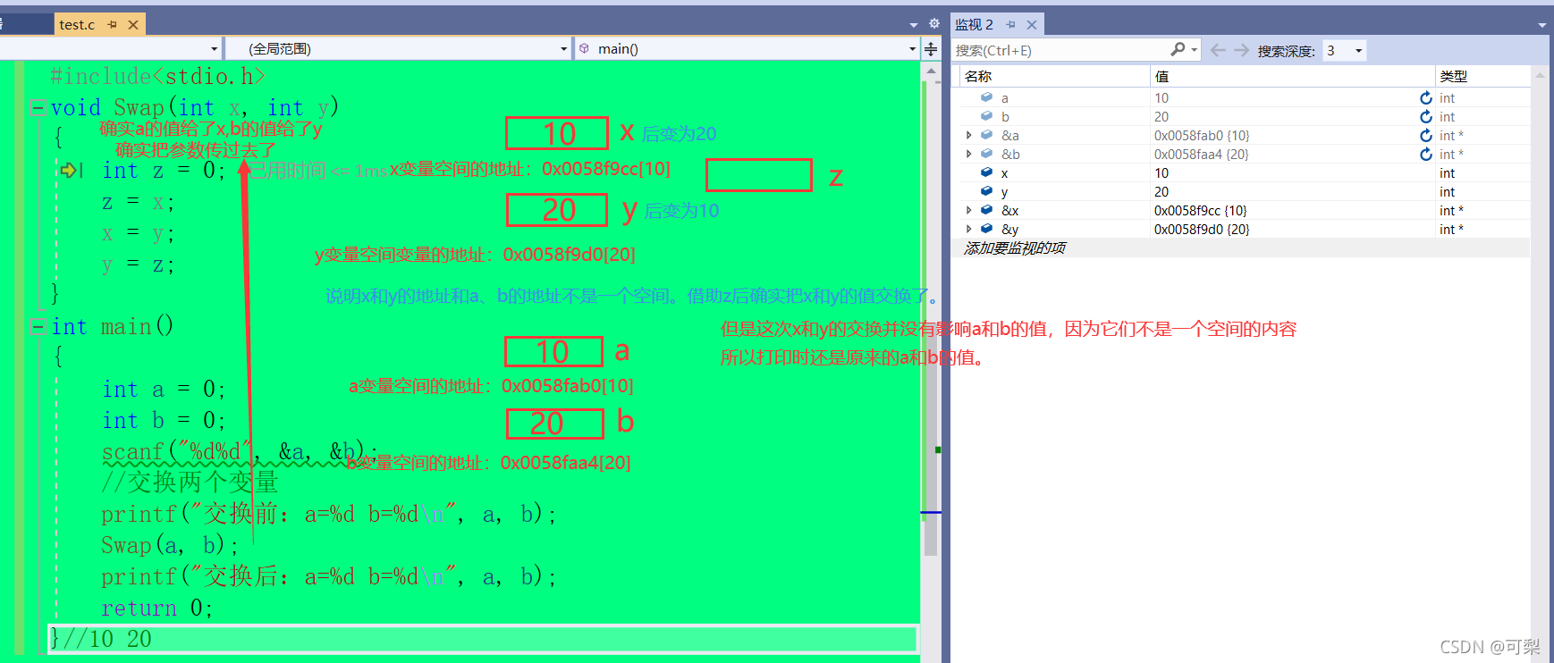Click the watch panel scrollbar up arrow
Image resolution: width=1554 pixels, height=663 pixels.
coord(1540,76)
